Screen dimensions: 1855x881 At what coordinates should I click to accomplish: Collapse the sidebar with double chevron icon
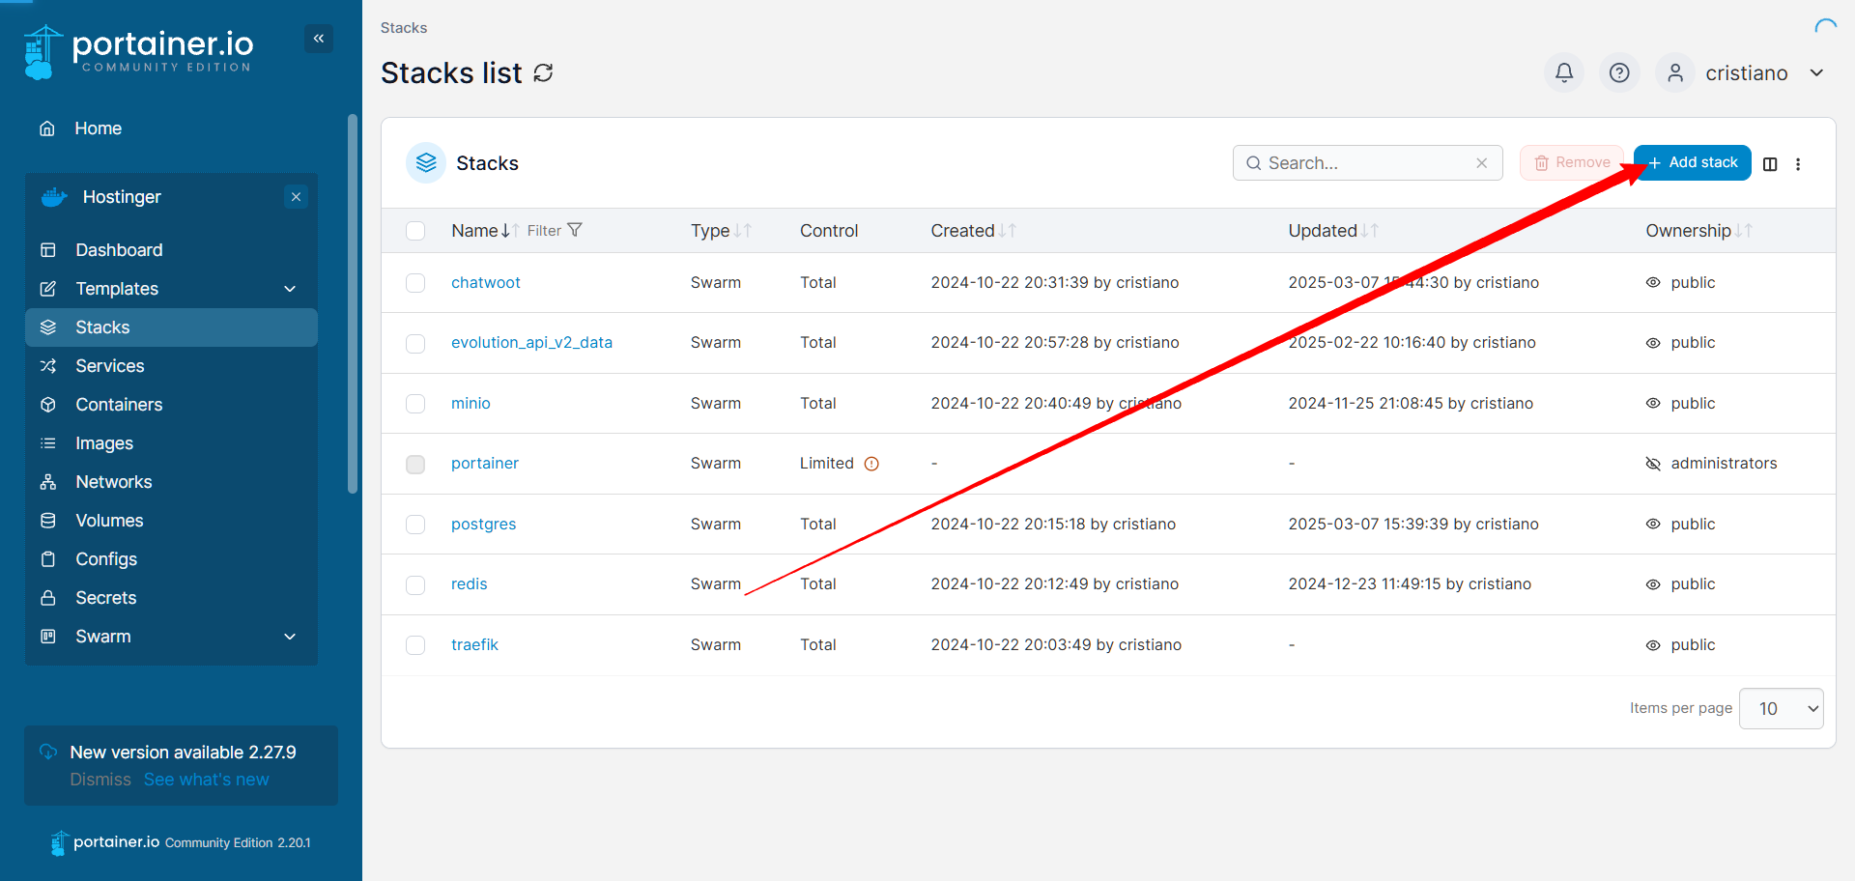[x=319, y=39]
